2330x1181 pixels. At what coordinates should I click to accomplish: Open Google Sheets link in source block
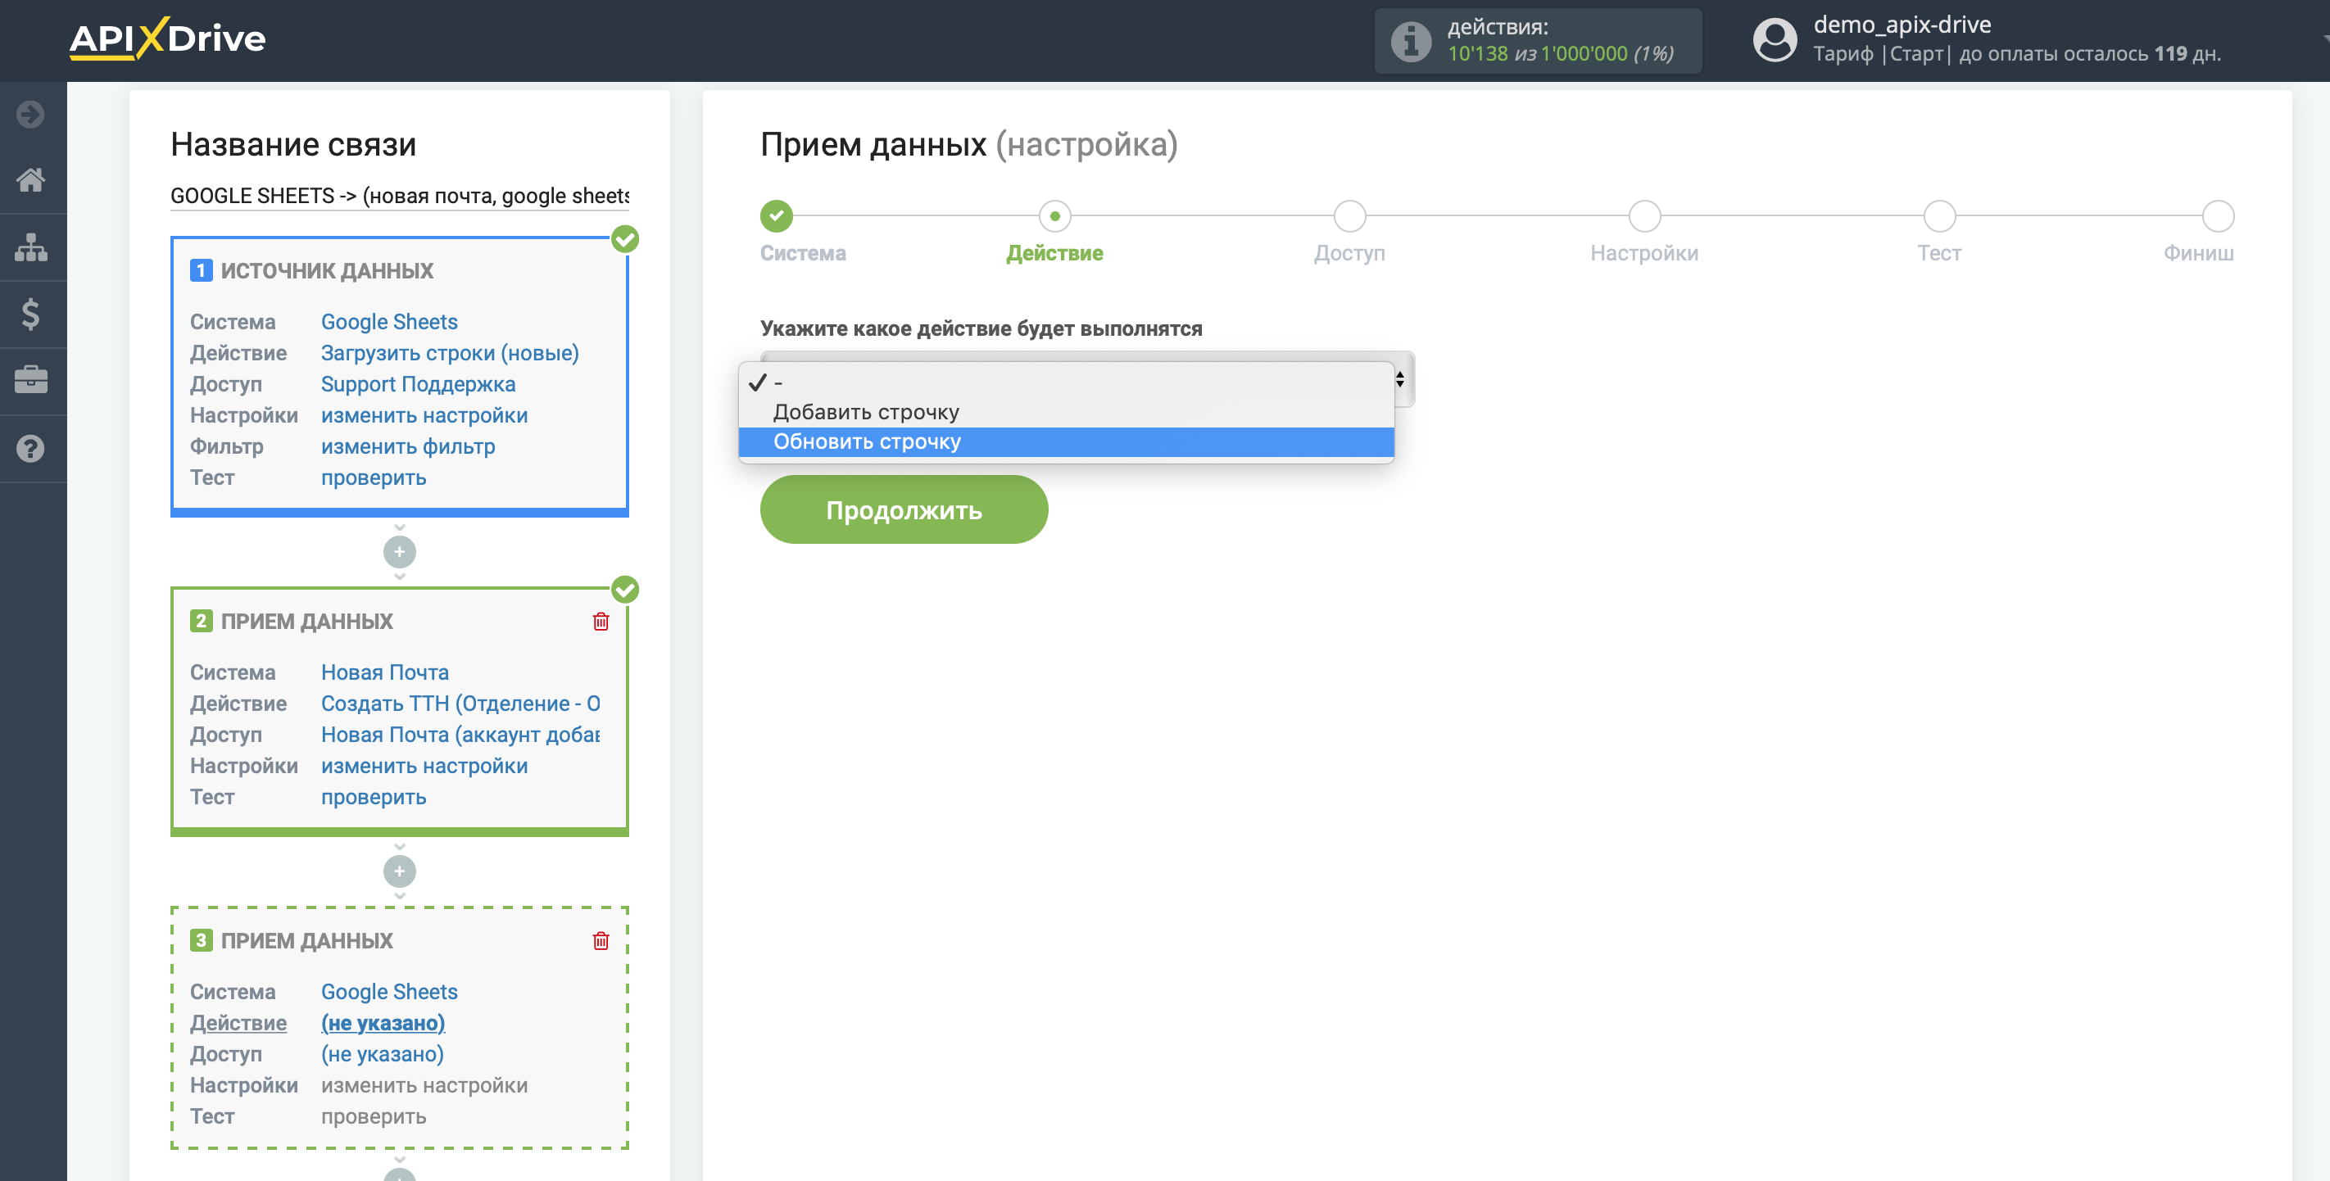tap(389, 322)
